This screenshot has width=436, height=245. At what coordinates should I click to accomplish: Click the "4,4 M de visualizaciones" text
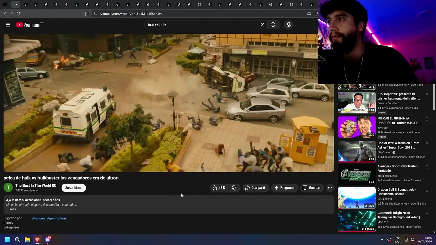coord(24,200)
